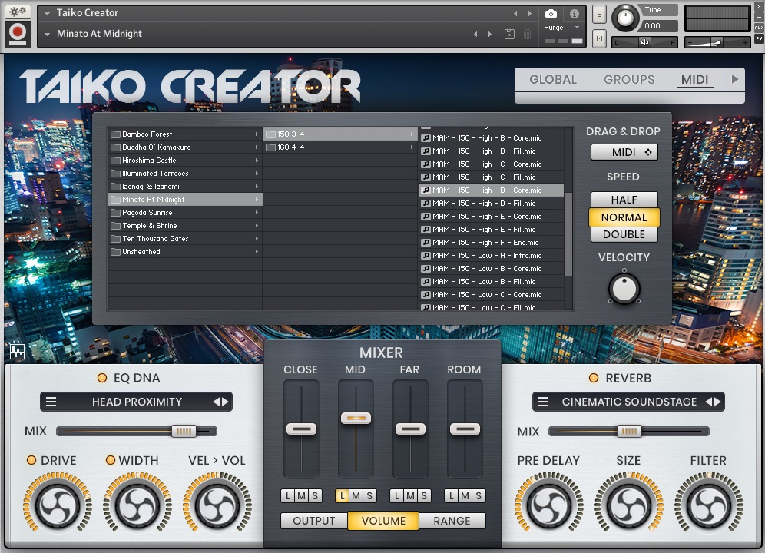Screen dimensions: 765x553
Task: Go to previous instrument on Taiko Creator row
Action: click(515, 13)
